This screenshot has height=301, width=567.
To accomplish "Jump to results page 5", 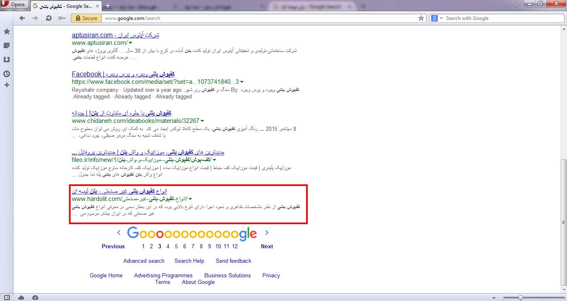I will point(176,246).
